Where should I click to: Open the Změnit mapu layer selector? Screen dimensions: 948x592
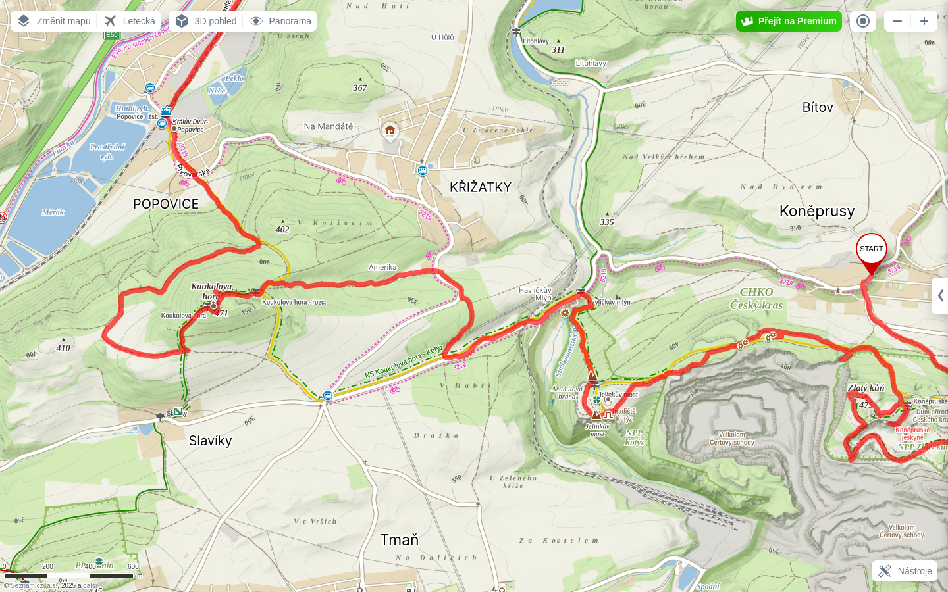point(54,21)
